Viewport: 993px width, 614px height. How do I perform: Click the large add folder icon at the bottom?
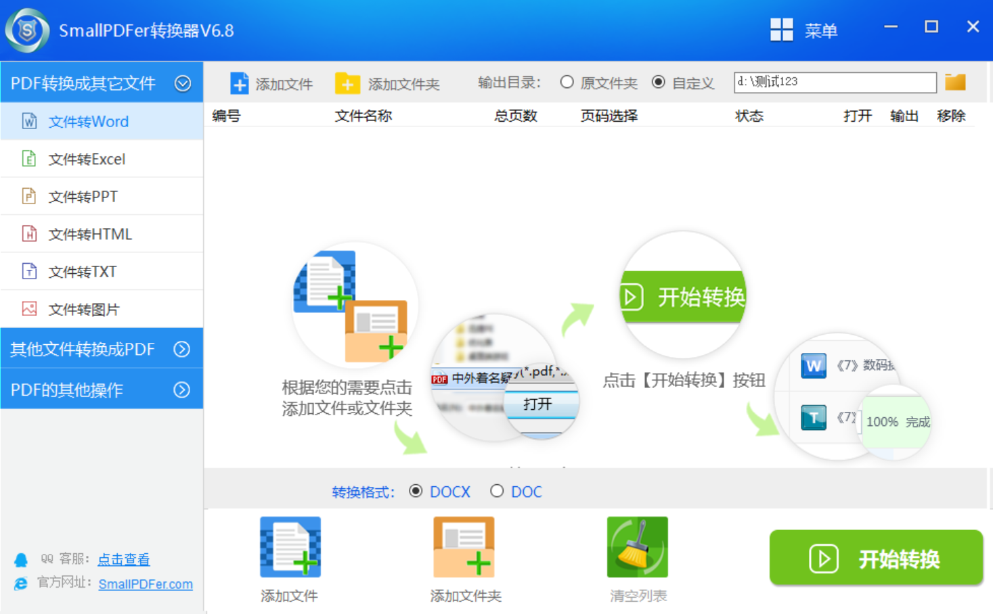(x=464, y=547)
